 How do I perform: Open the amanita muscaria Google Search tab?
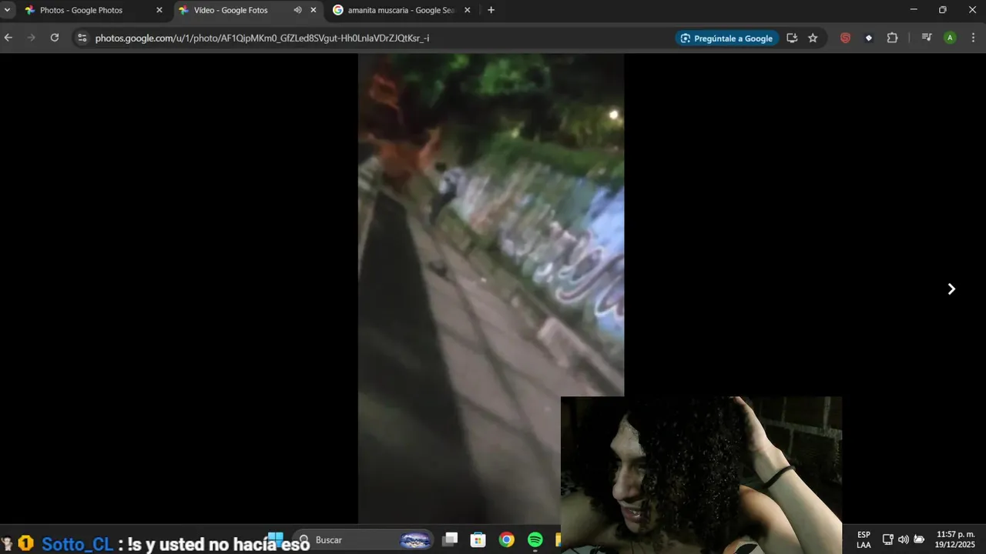tap(401, 10)
